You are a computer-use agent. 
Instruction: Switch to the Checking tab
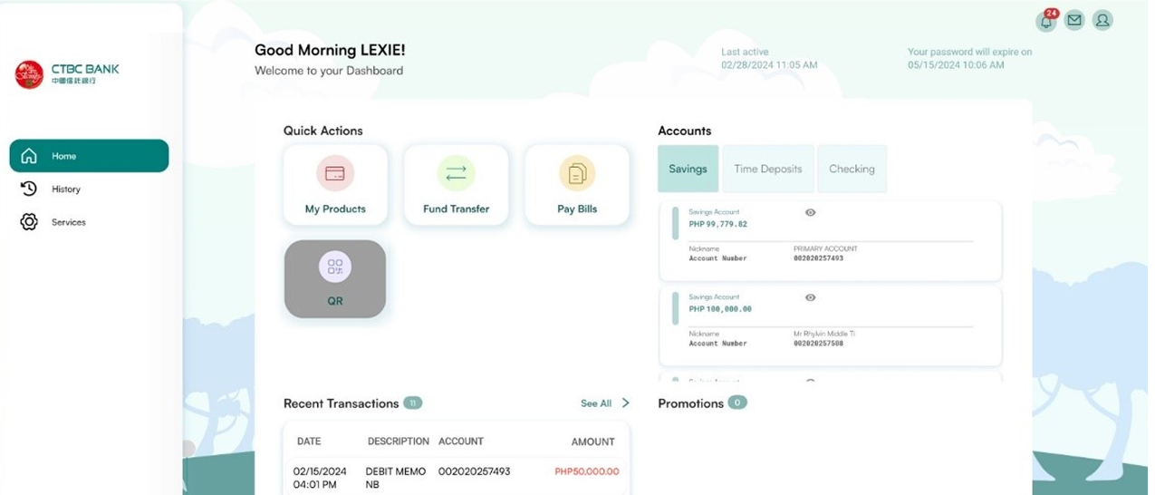pos(852,169)
